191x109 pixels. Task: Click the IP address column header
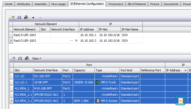click(x=89, y=29)
